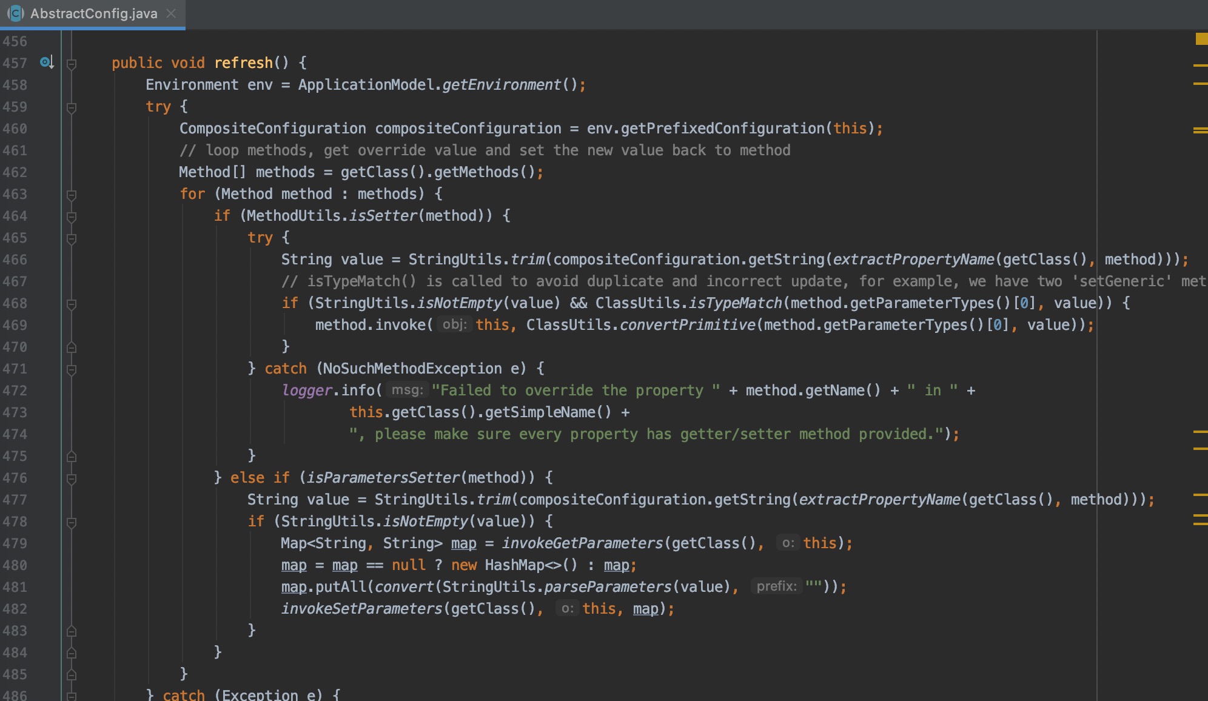
Task: Collapse the refresh() method using its fold marker
Action: tap(72, 62)
